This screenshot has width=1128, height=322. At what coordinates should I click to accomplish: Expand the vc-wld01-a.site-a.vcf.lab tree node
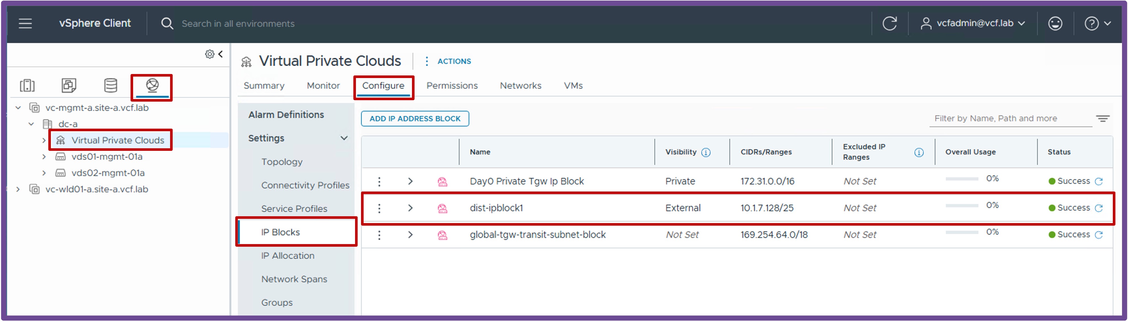tap(18, 189)
